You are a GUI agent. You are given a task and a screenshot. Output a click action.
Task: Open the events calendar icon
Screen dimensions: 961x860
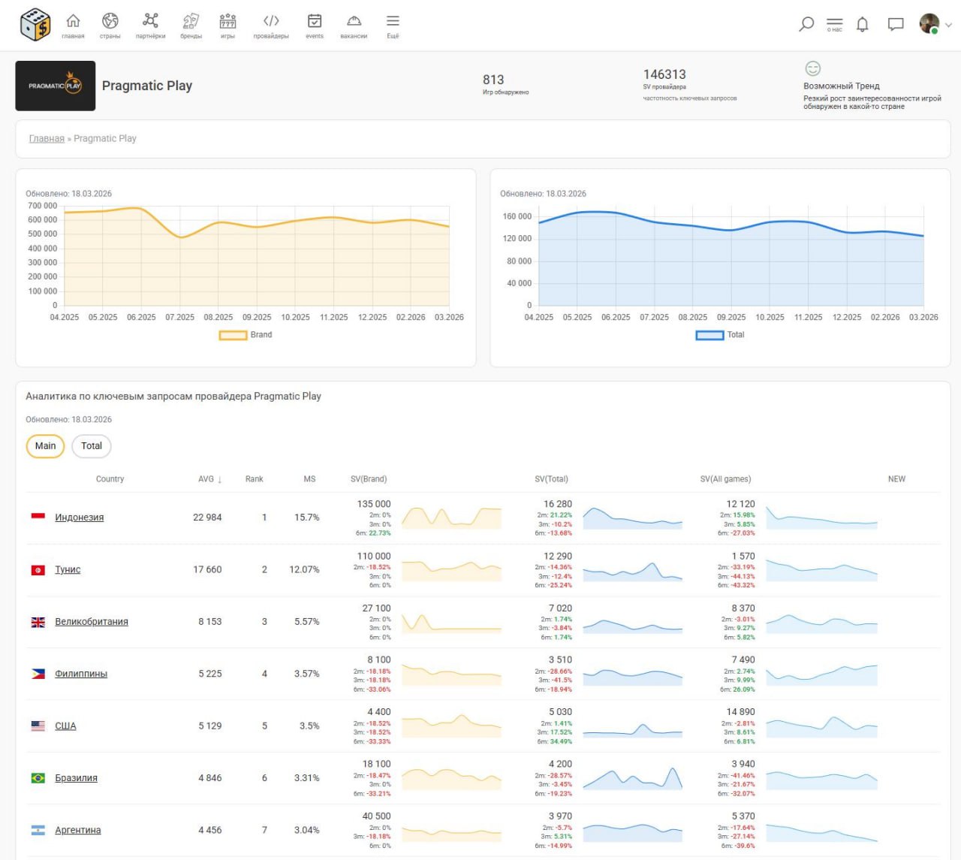coord(315,22)
